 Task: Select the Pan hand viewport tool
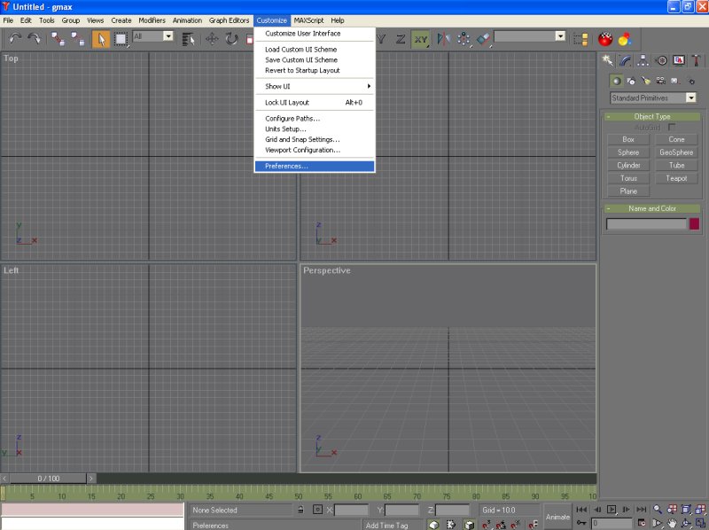pos(672,524)
